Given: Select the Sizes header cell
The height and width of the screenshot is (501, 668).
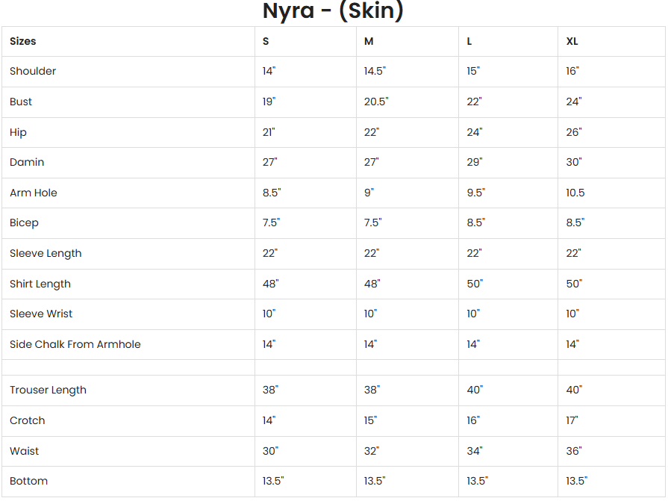Looking at the screenshot, I should click(x=23, y=41).
